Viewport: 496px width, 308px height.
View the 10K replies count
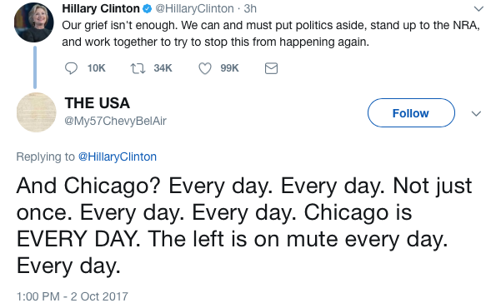[97, 68]
